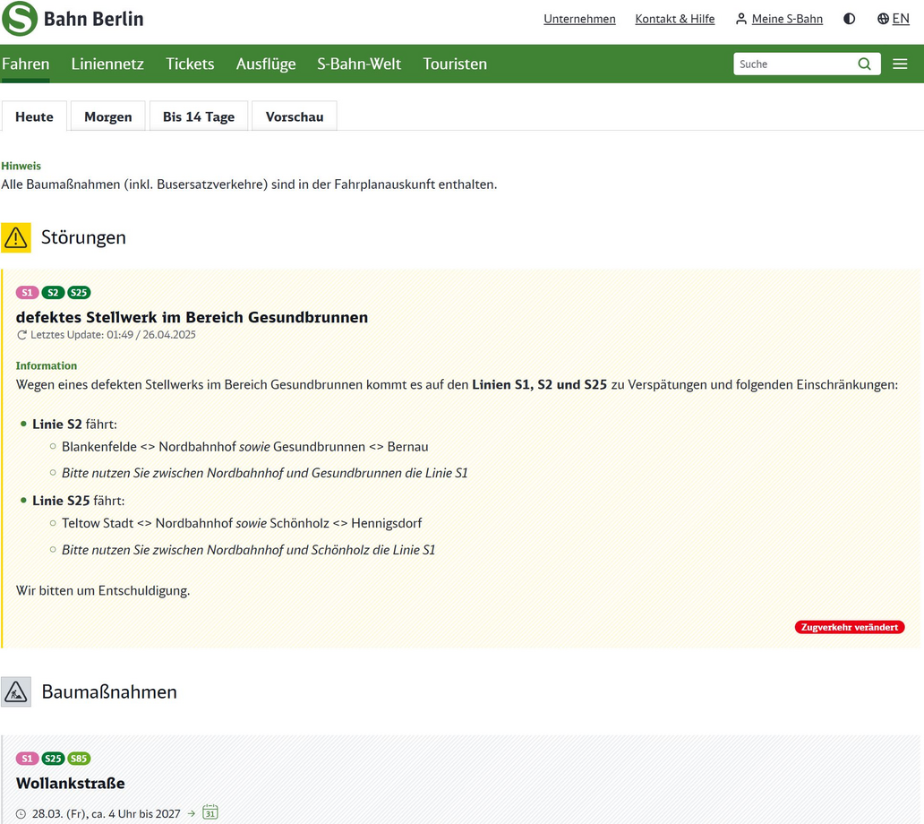Viewport: 924px width, 824px height.
Task: Click the green Hinweis label
Action: coord(21,166)
